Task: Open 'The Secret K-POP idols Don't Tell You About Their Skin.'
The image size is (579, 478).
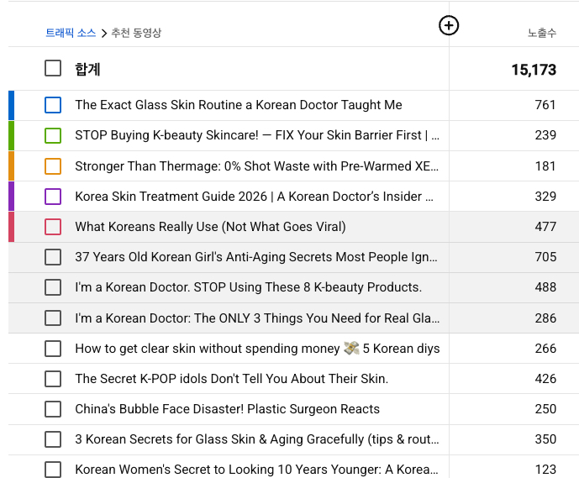Action: click(x=232, y=379)
